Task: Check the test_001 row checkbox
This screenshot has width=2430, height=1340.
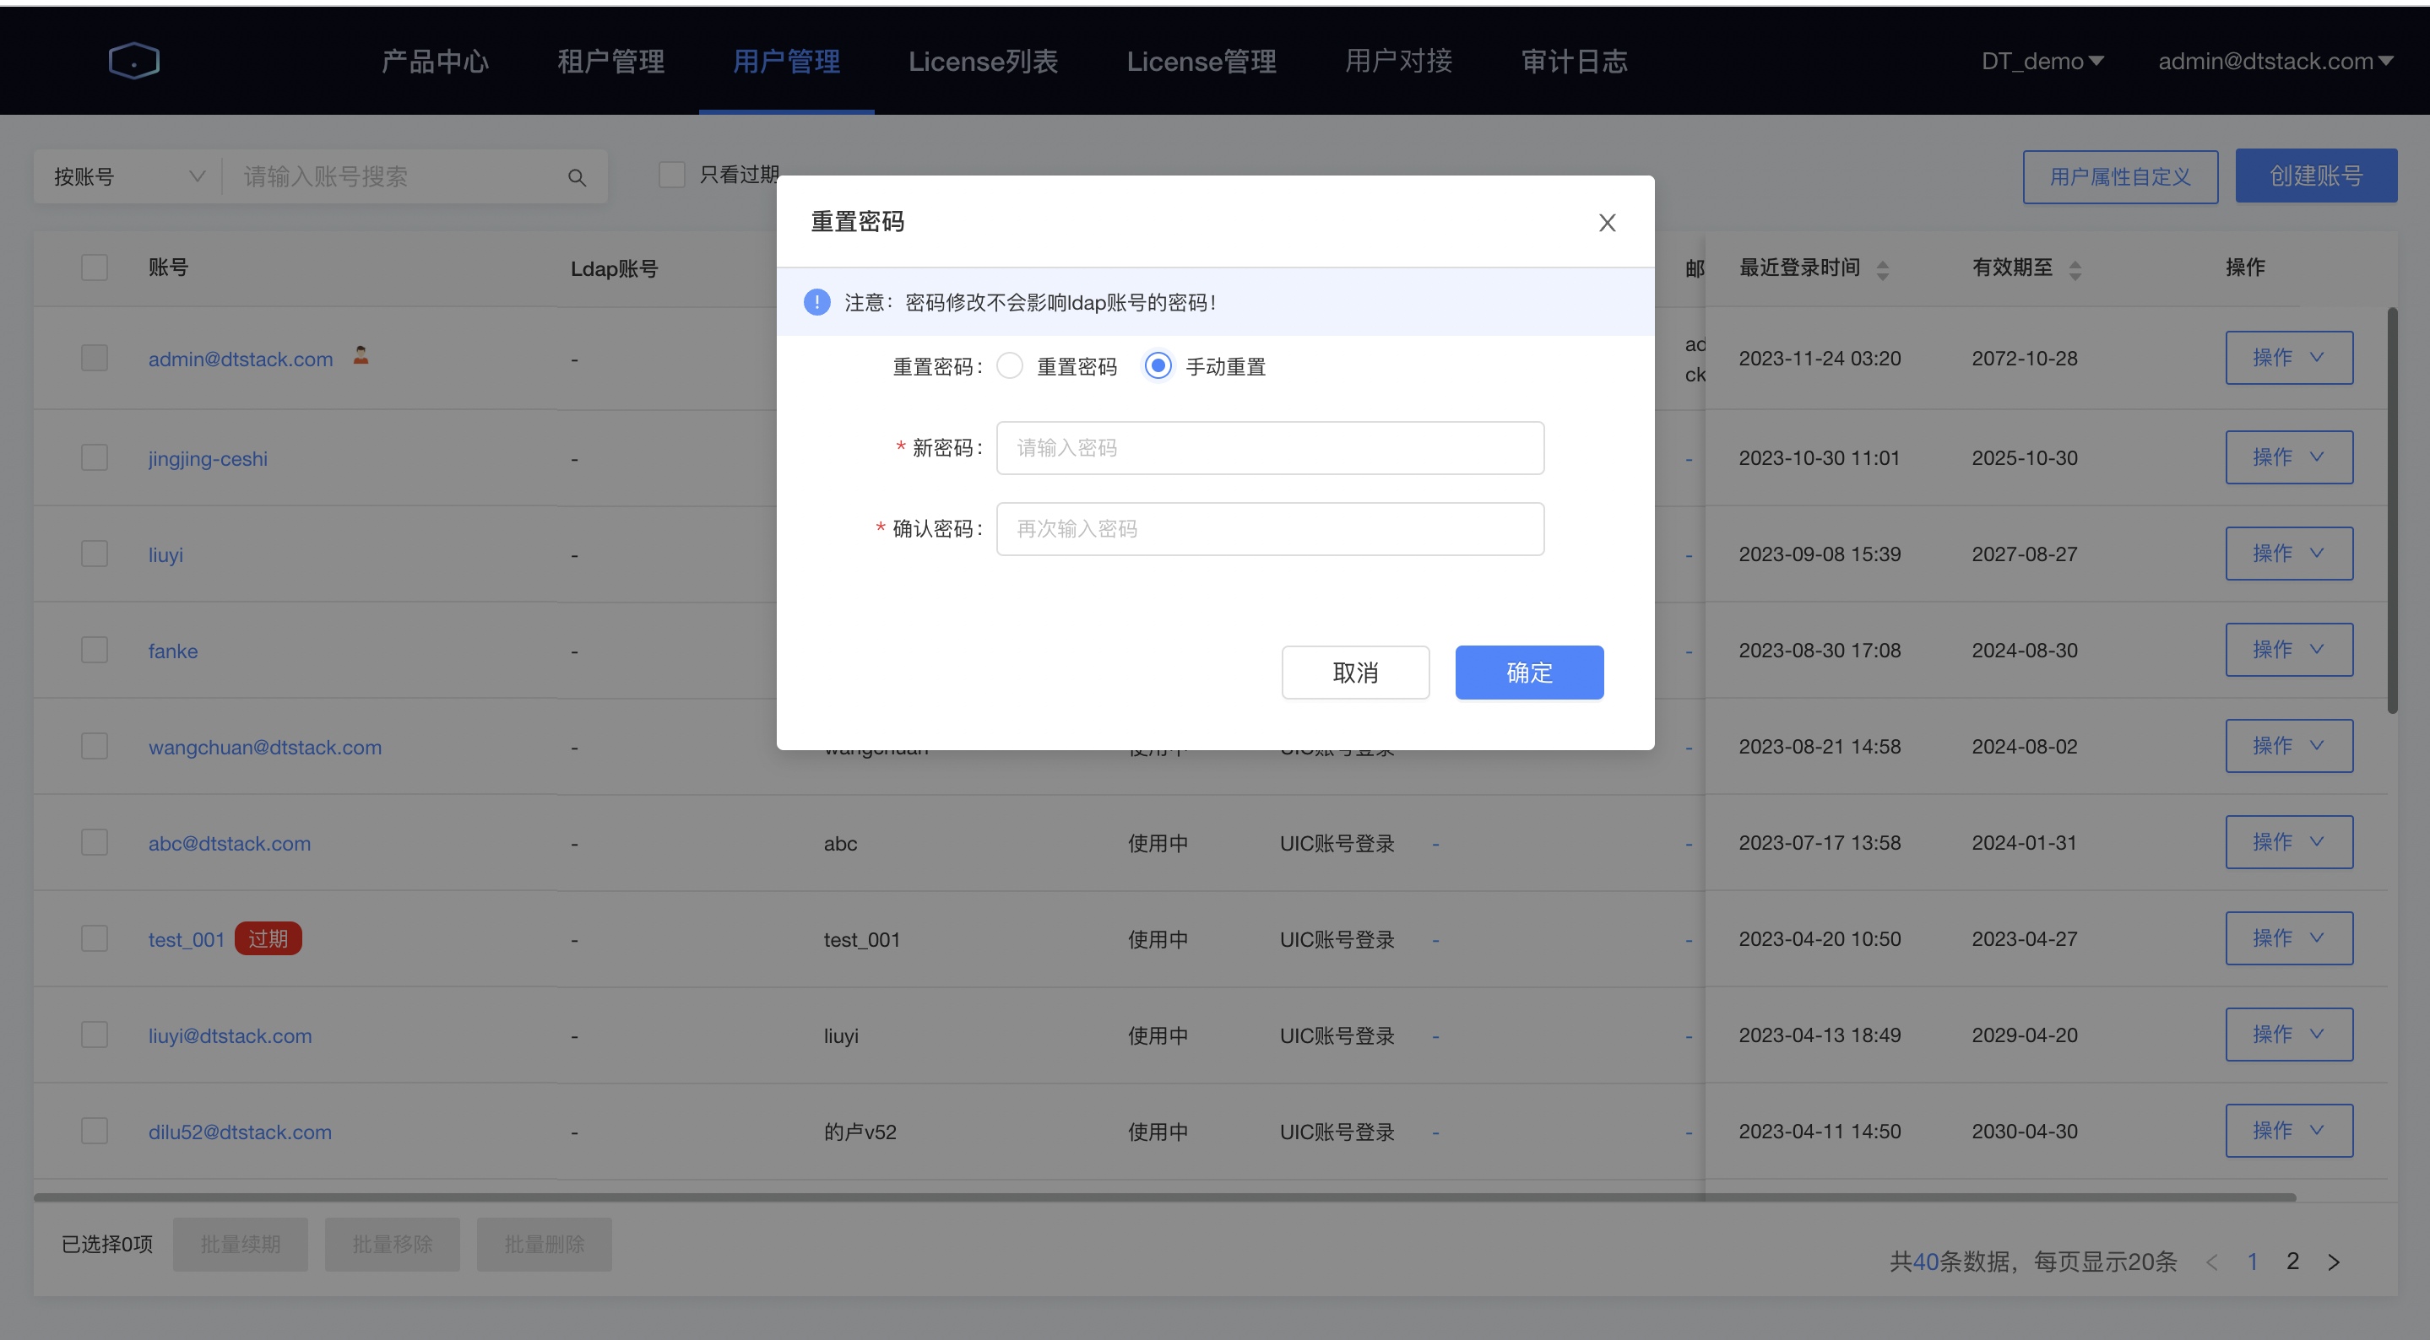Action: (95, 939)
